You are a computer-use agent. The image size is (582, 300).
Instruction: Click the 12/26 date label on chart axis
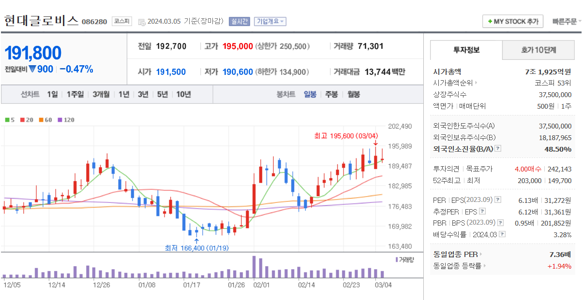tap(102, 285)
